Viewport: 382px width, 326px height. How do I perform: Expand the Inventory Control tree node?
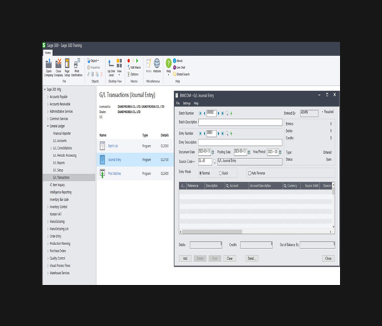pyautogui.click(x=48, y=207)
